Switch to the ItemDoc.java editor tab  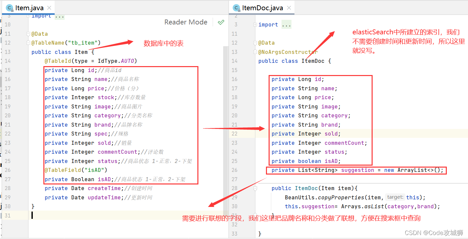262,8
